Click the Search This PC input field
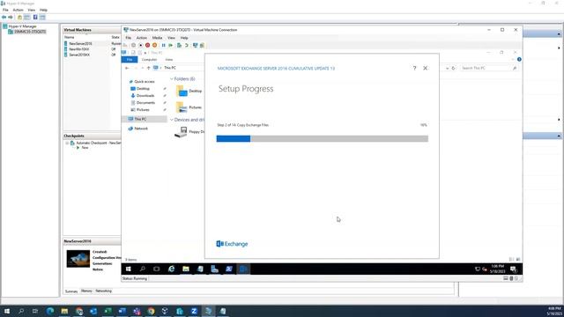Image resolution: width=564 pixels, height=317 pixels. pyautogui.click(x=487, y=68)
